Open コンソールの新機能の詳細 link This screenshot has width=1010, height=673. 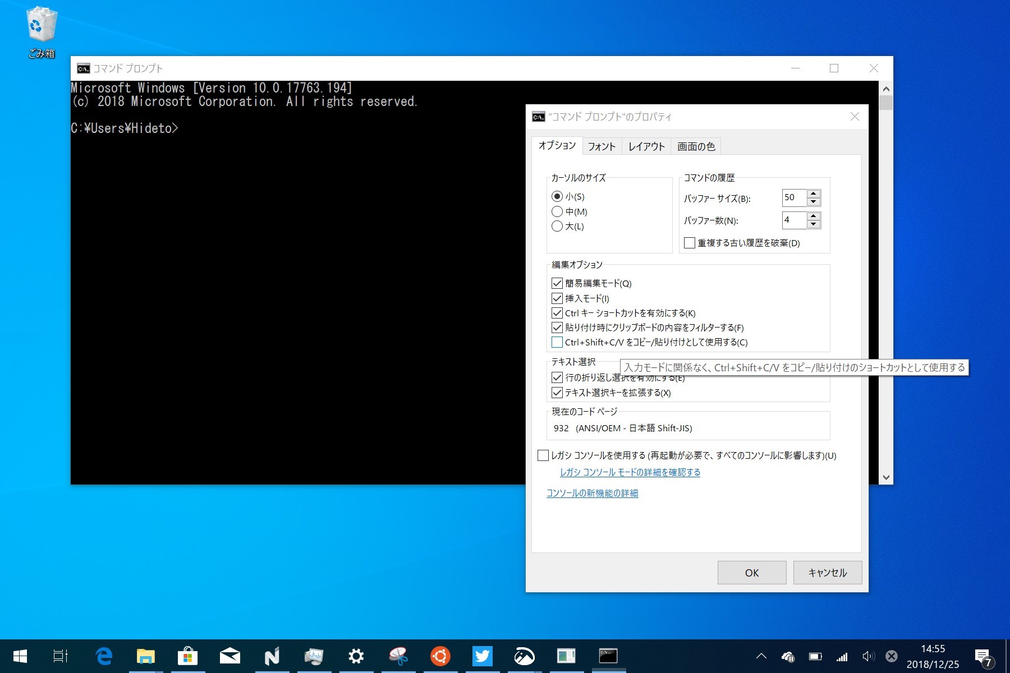click(x=593, y=493)
